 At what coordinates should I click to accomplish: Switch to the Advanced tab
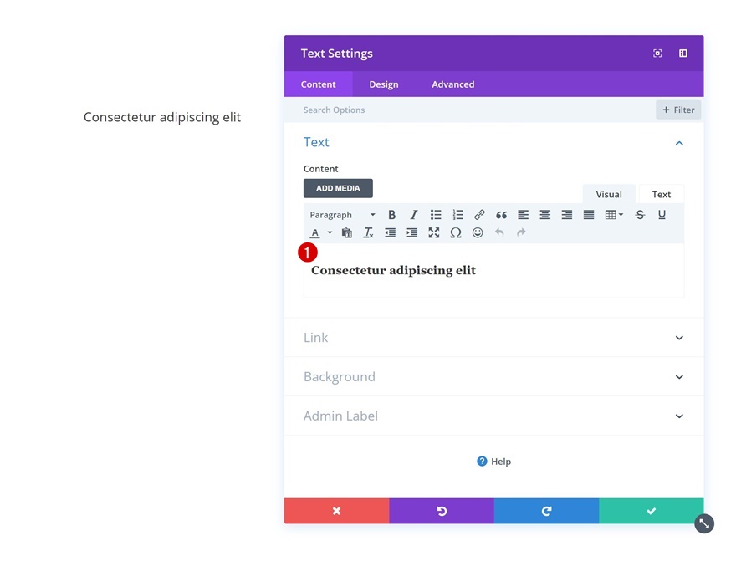[x=453, y=84]
